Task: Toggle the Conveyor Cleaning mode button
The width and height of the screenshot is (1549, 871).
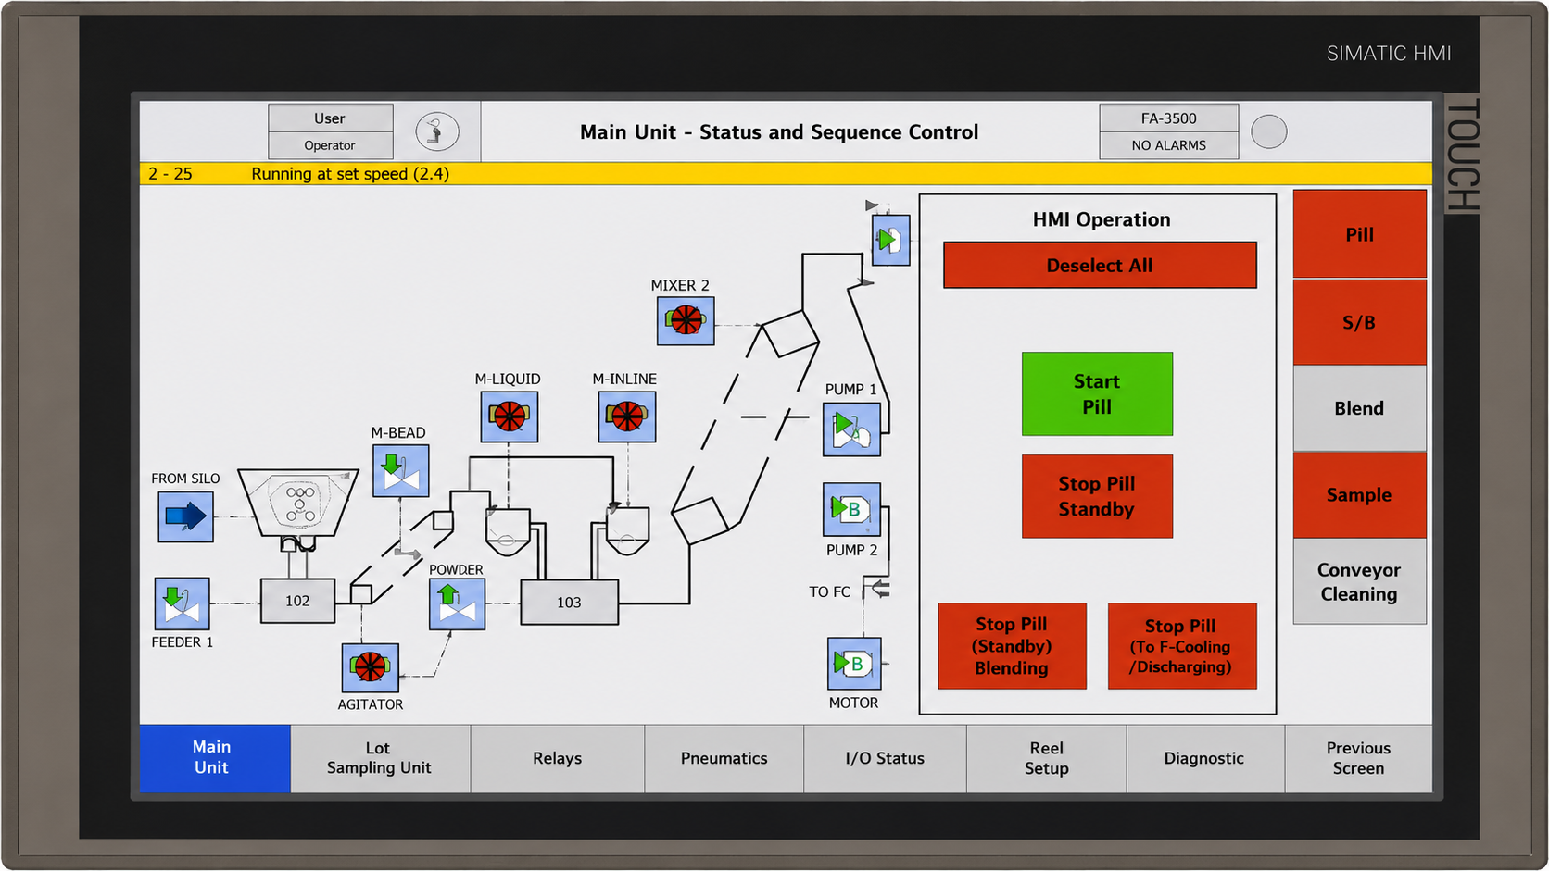Action: pos(1359,582)
